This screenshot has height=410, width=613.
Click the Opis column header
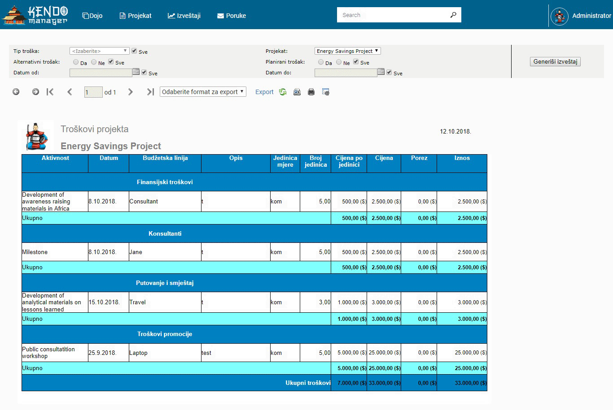[236, 164]
